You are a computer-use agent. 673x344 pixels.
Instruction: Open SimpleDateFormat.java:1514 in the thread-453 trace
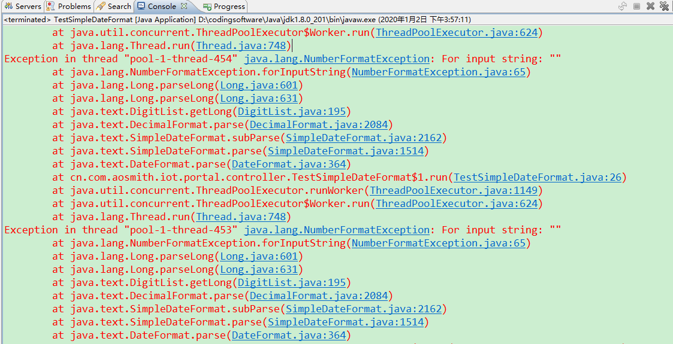click(x=346, y=322)
